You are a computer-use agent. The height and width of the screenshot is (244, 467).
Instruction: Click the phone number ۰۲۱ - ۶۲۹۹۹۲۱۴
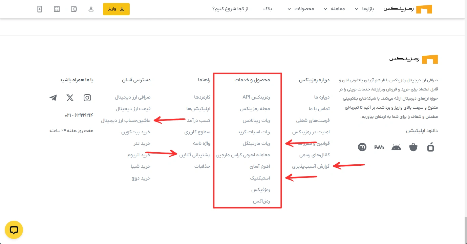pos(79,115)
